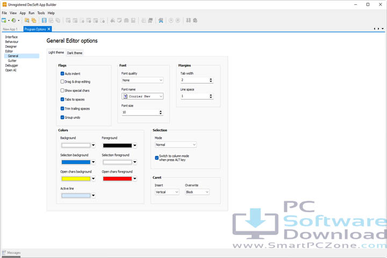Decrease Line space with the down arrow
The image size is (387, 258).
pyautogui.click(x=211, y=97)
